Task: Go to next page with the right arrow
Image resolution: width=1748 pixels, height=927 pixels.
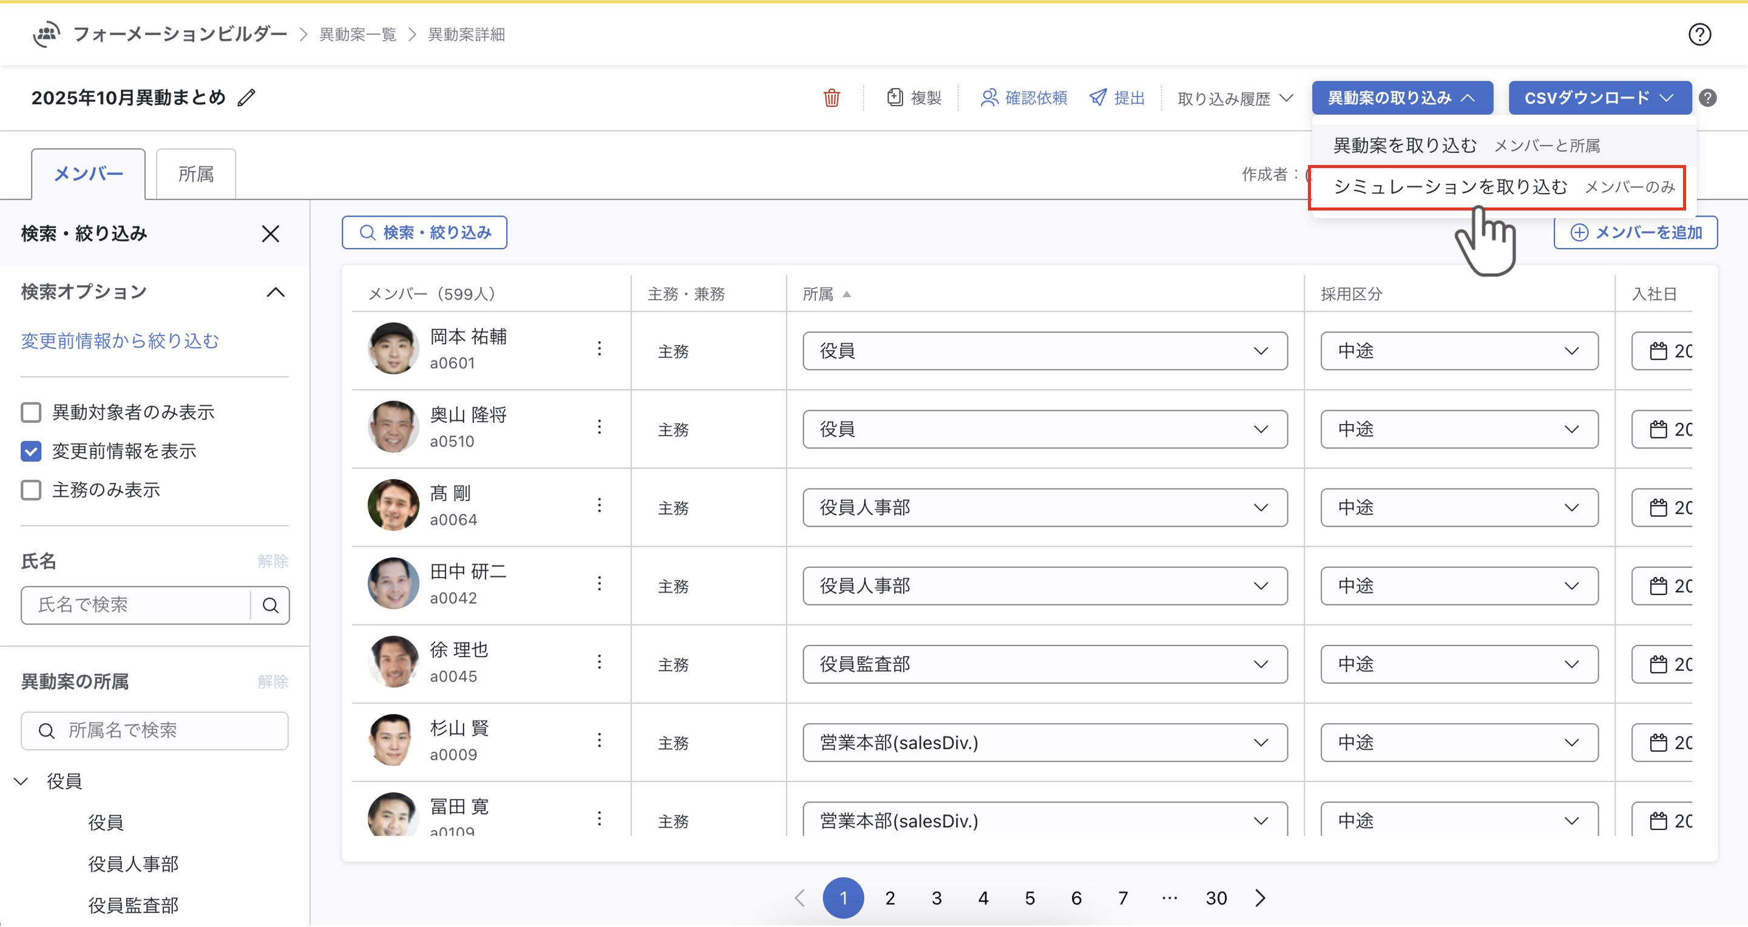Action: click(x=1260, y=898)
